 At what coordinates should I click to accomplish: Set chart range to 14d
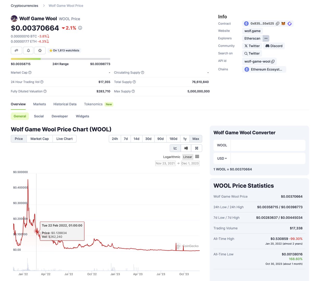click(x=136, y=139)
